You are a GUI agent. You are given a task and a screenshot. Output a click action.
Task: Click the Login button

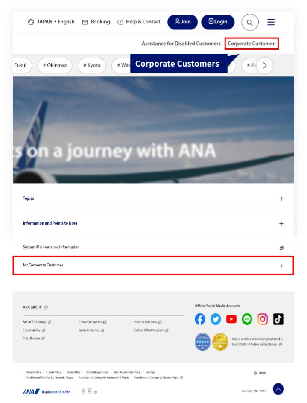(218, 22)
